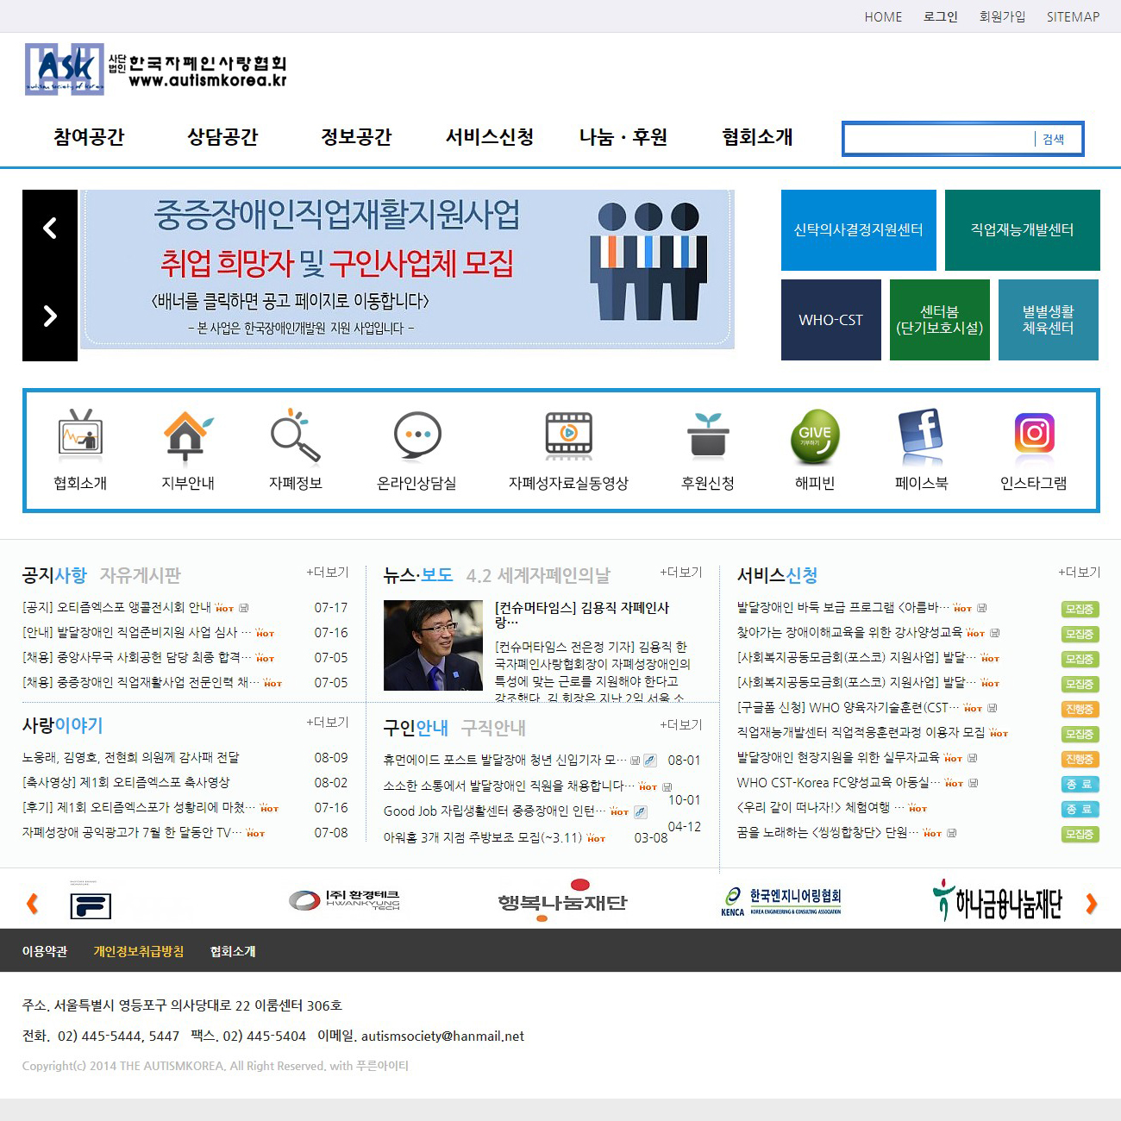Open the 자폐성자료실동영상 film icon

(568, 435)
